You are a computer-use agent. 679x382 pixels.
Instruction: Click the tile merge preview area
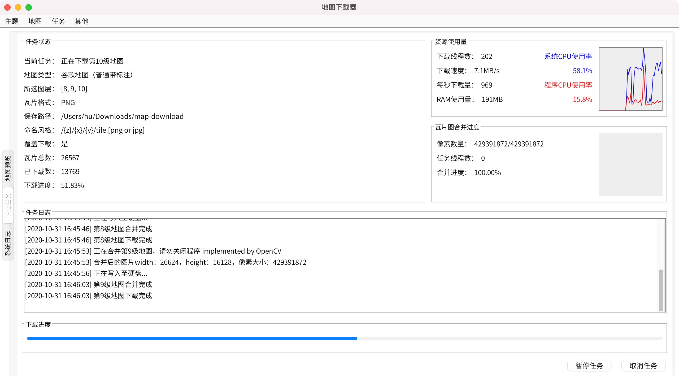point(631,164)
